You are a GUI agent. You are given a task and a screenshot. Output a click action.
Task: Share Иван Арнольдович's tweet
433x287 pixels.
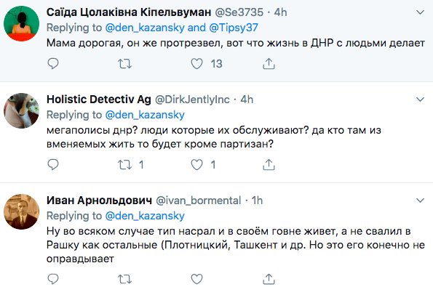click(269, 279)
